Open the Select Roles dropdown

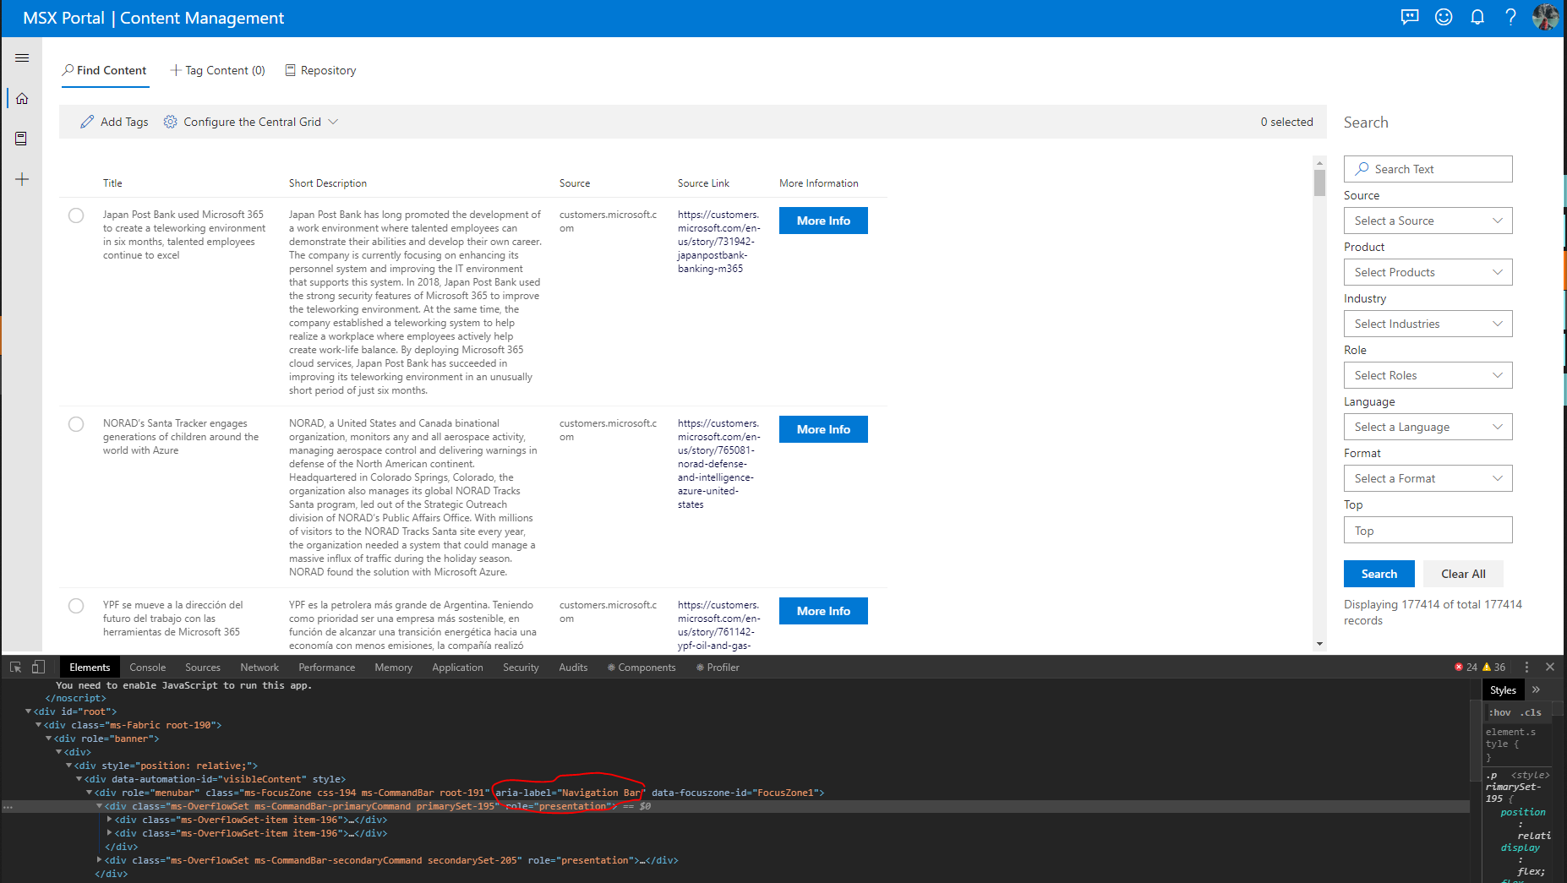point(1428,375)
